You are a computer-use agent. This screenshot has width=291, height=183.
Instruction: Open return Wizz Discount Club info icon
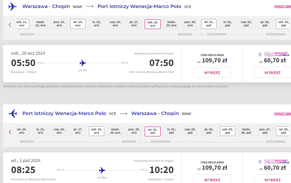tap(260, 162)
